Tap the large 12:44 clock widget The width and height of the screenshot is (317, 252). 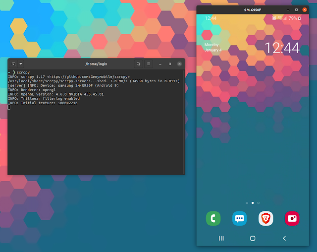coord(282,48)
